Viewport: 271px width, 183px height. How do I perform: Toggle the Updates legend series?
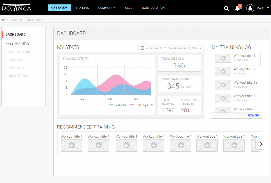tap(118, 105)
